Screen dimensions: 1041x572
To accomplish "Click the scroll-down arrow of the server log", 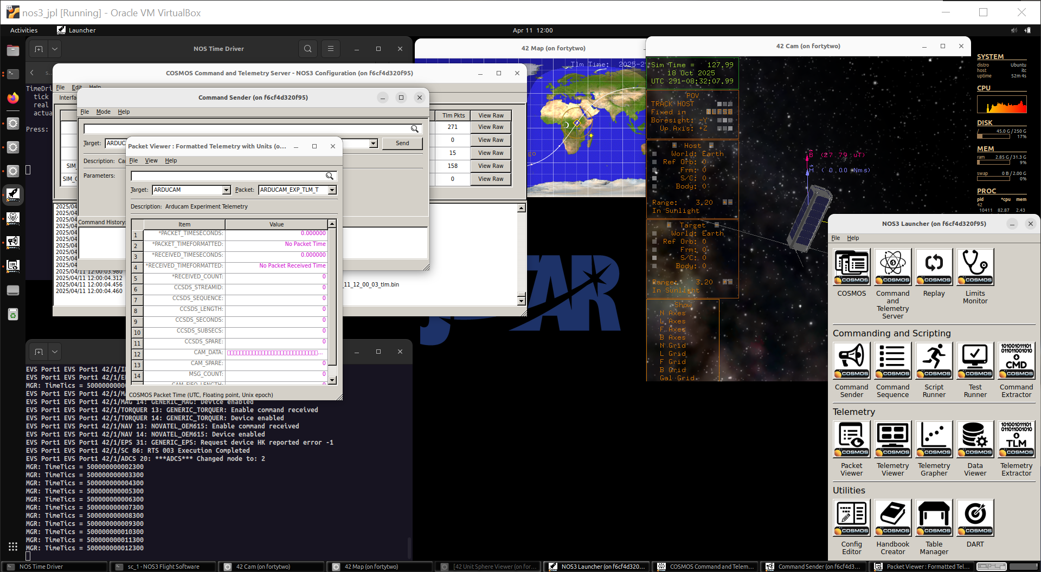I will 521,301.
